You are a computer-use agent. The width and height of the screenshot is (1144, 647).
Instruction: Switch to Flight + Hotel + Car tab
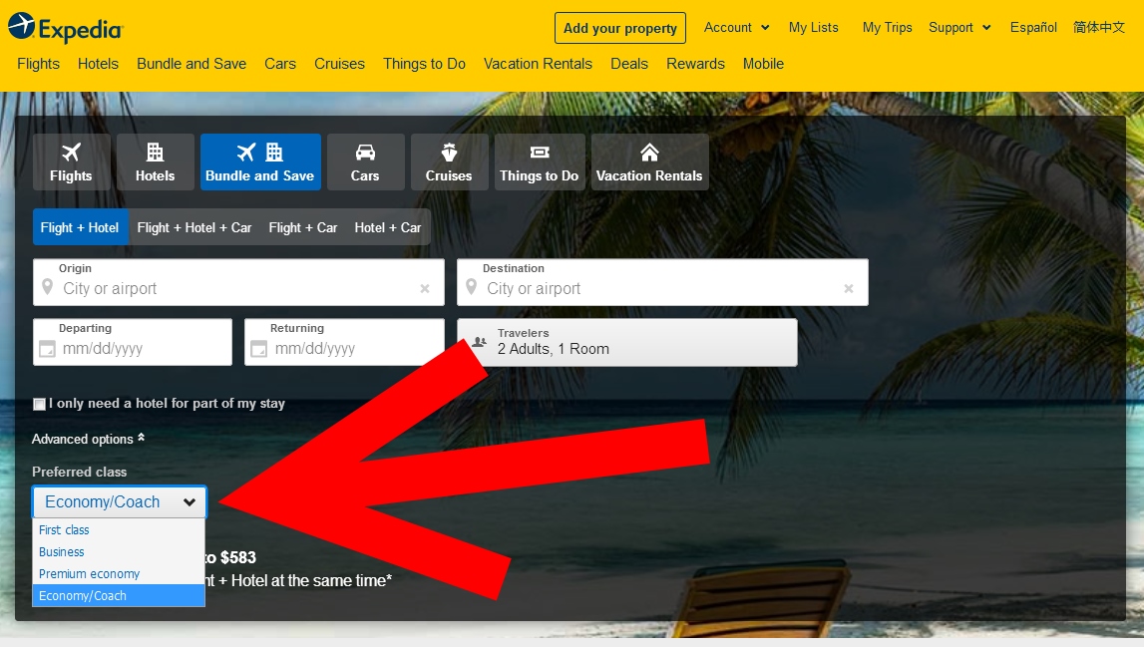pos(194,227)
